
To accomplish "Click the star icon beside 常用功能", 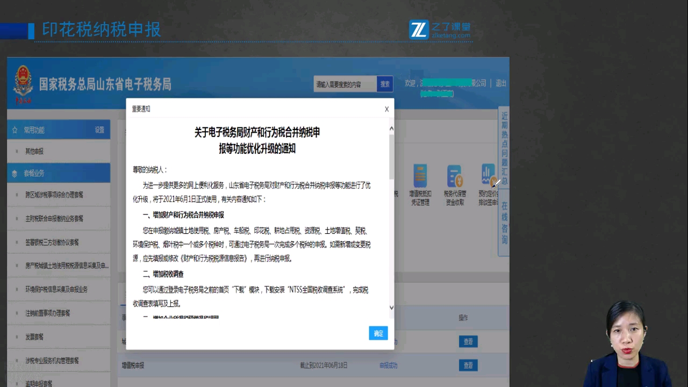I will [x=15, y=130].
